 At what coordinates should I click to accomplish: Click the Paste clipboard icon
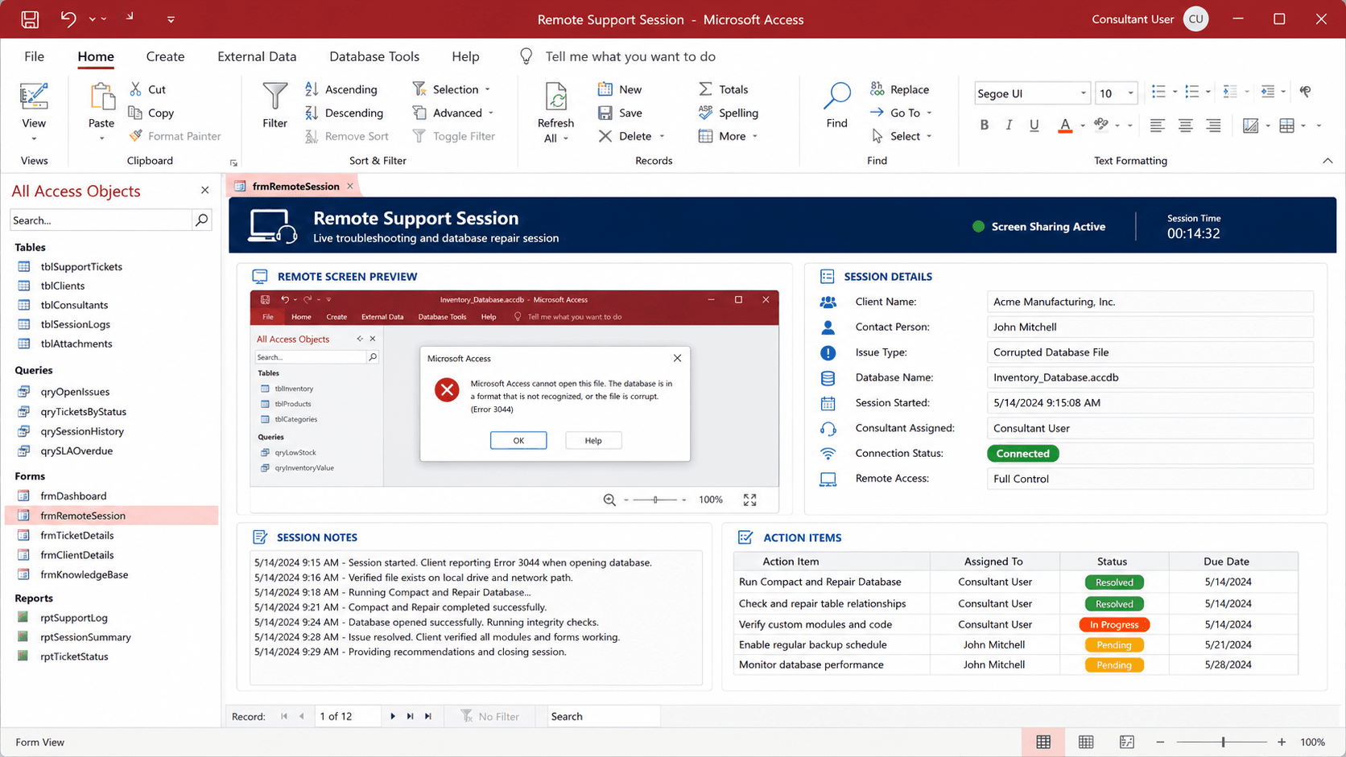101,97
